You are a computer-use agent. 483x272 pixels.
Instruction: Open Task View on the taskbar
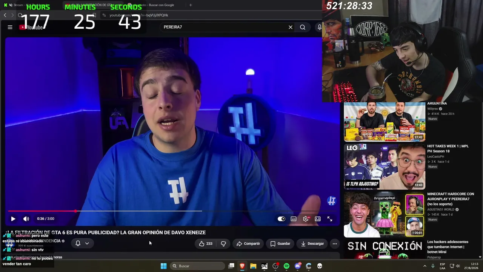(x=231, y=266)
